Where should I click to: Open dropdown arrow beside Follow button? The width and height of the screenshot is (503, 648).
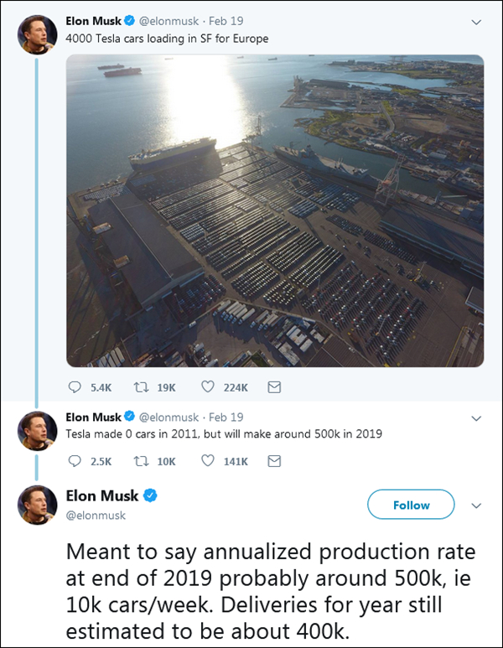point(477,505)
